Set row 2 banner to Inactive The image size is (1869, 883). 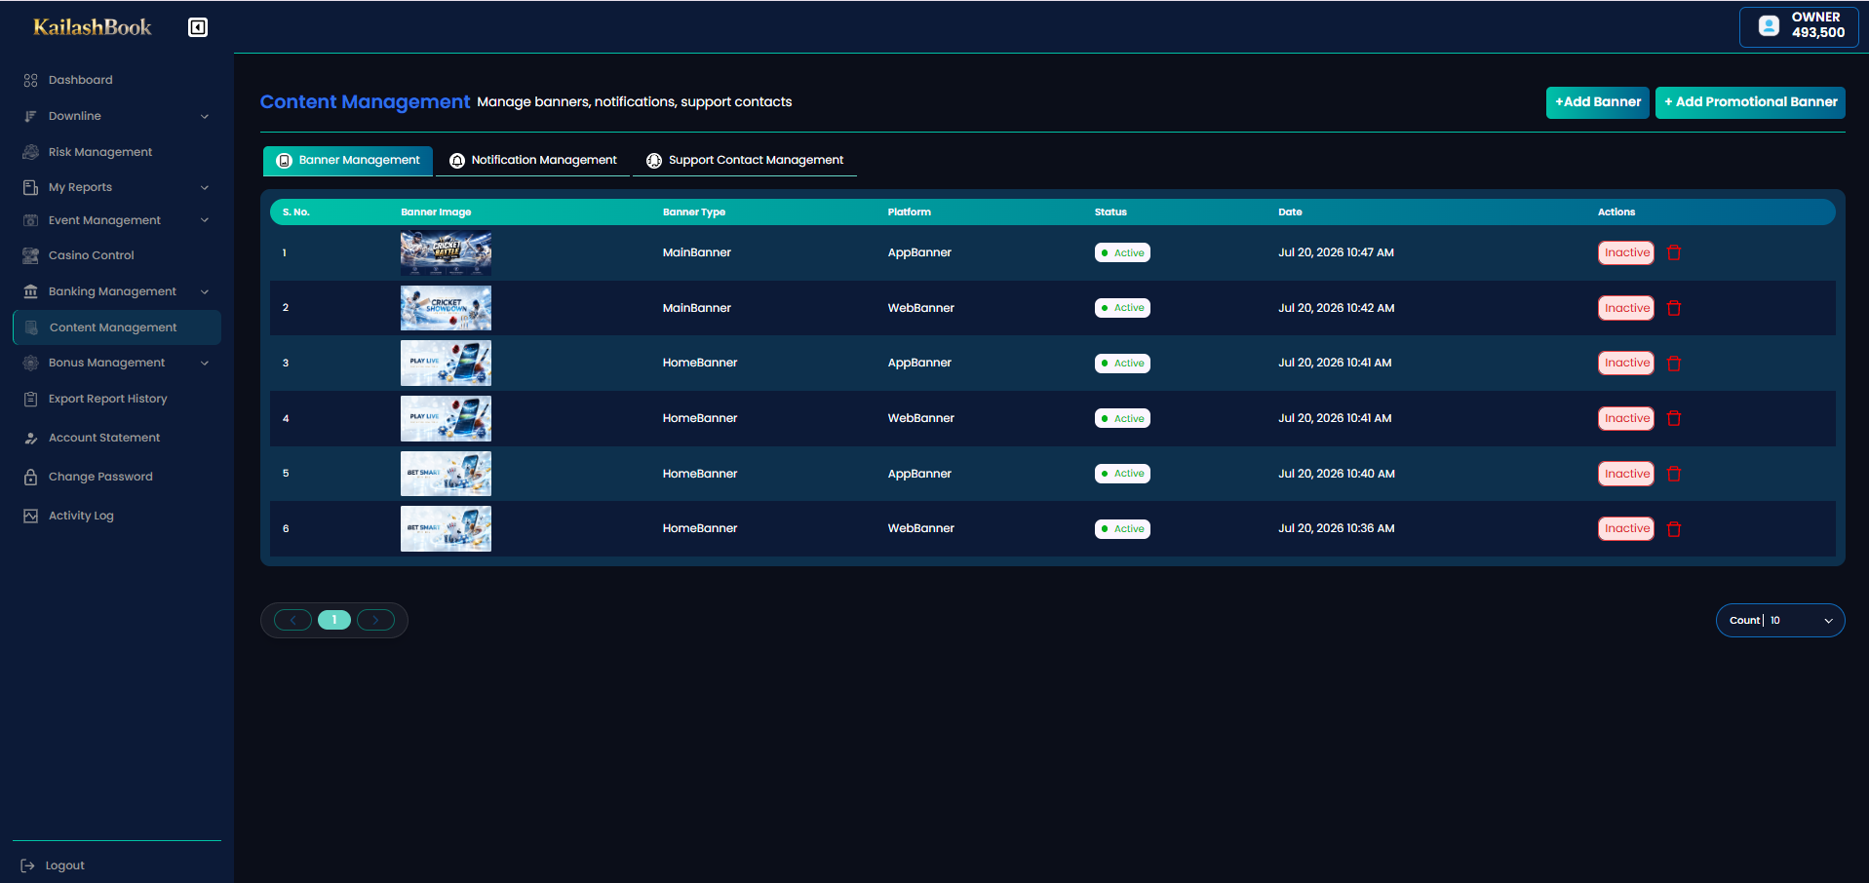tap(1626, 308)
